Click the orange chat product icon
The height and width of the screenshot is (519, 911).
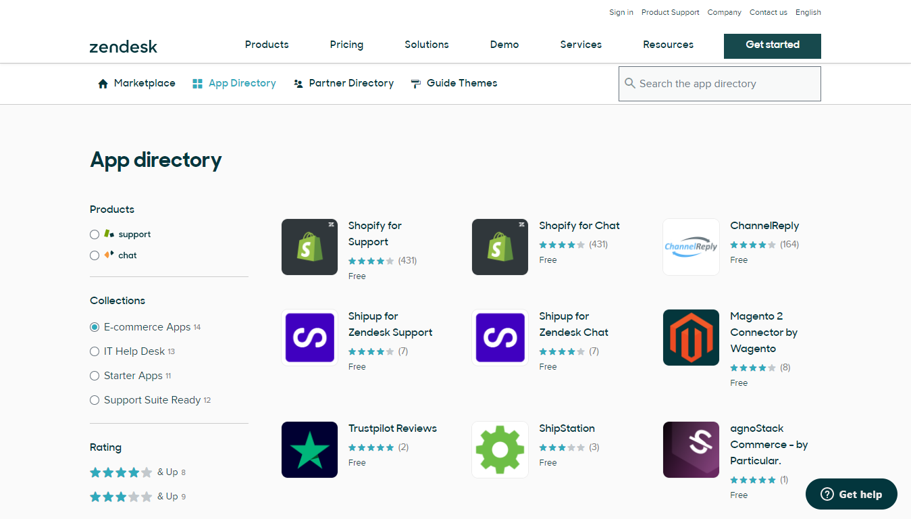point(109,255)
